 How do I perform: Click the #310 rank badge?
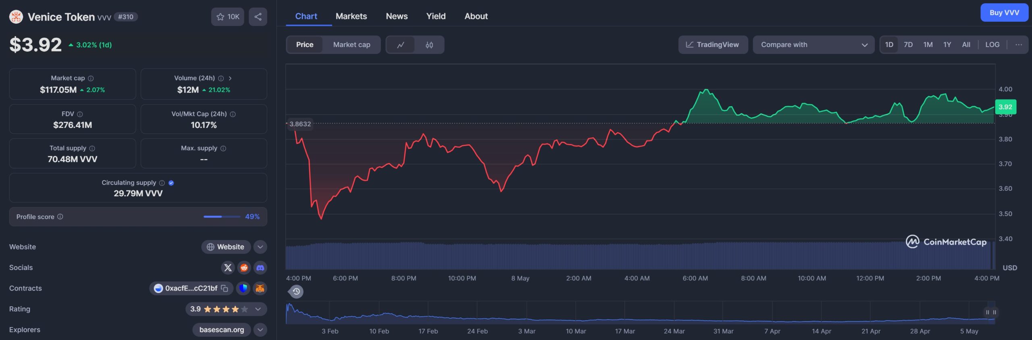pyautogui.click(x=126, y=16)
